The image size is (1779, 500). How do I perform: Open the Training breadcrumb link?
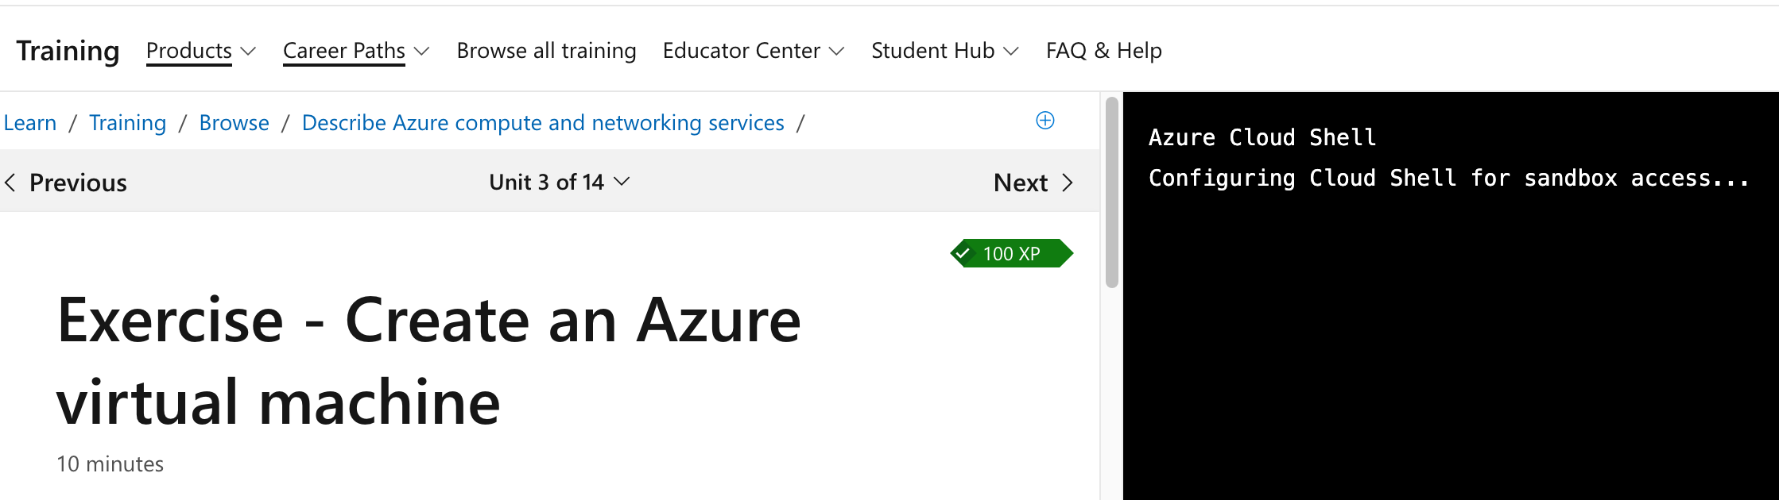click(128, 123)
